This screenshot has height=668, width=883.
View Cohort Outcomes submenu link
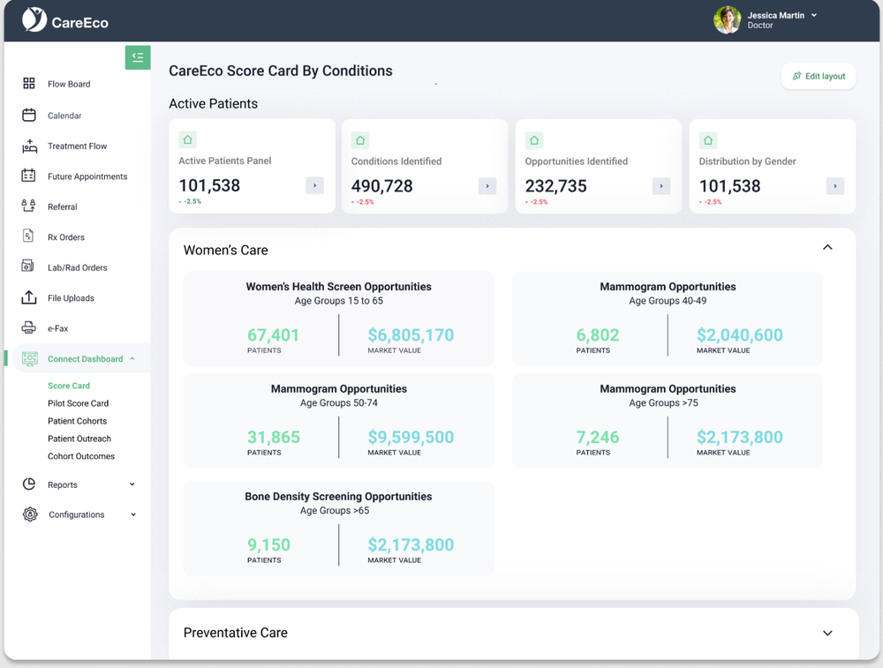[81, 456]
